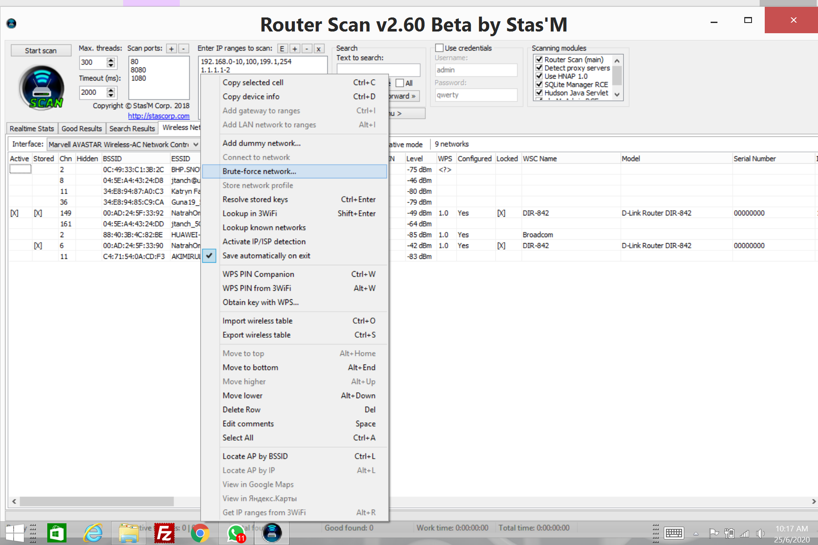Decrease Timeout spinner down arrow

pyautogui.click(x=111, y=95)
